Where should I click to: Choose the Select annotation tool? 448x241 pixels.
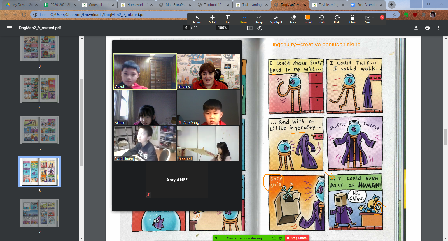213,19
